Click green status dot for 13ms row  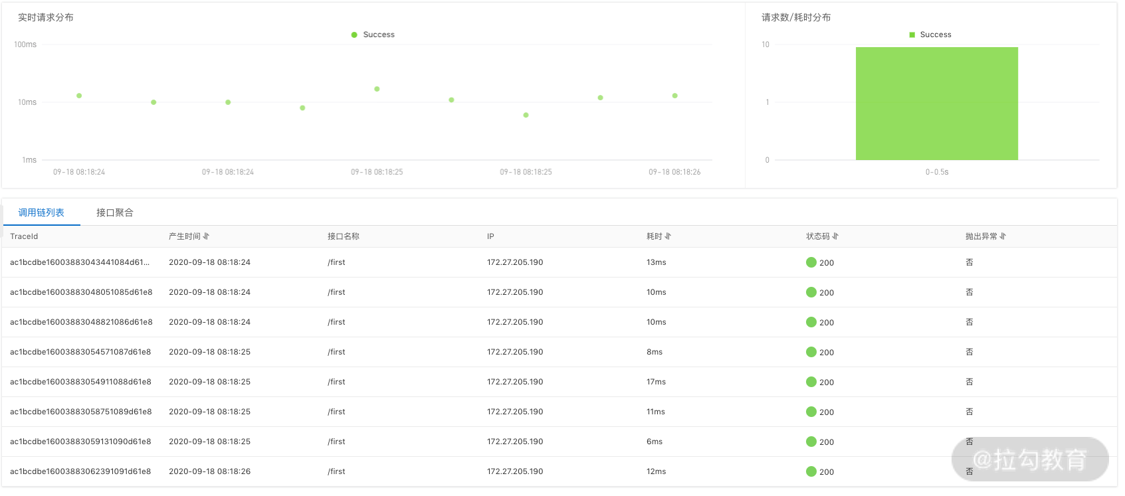point(811,262)
